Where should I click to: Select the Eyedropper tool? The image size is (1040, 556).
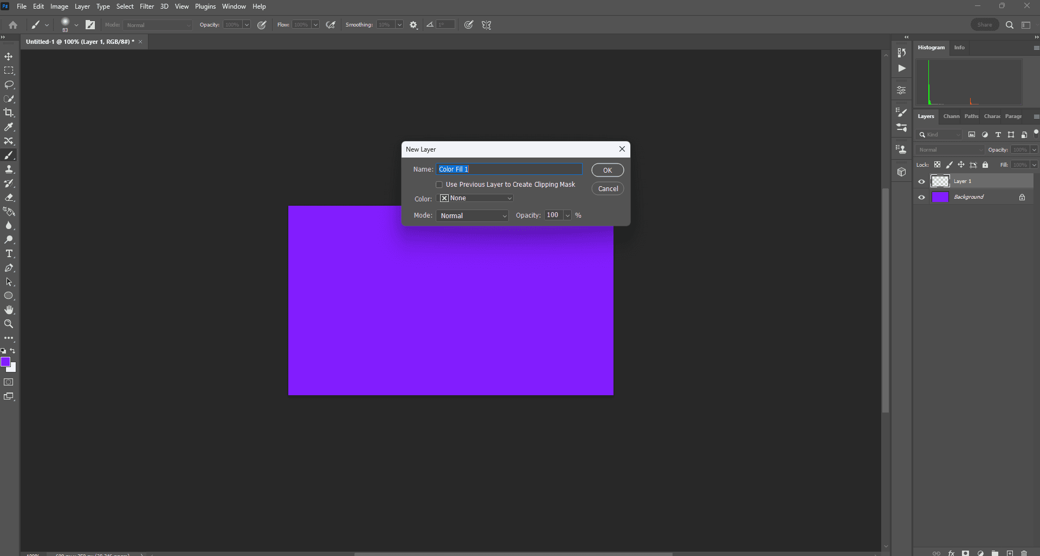click(x=9, y=127)
